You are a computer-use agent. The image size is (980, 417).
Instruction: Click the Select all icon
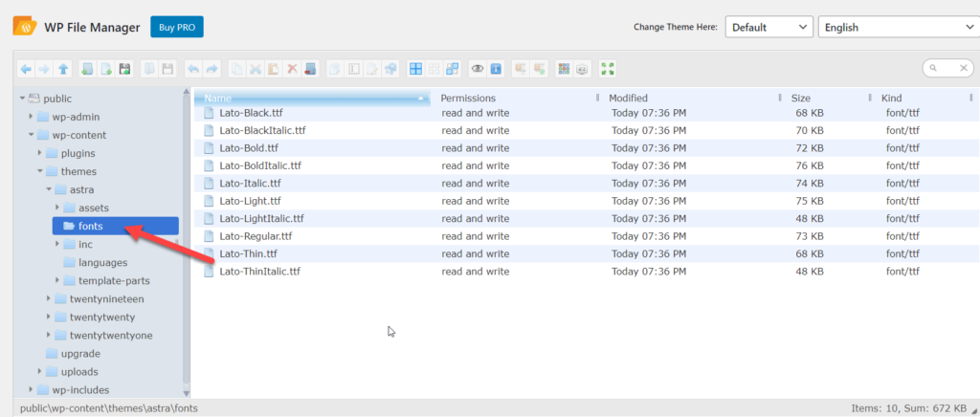click(415, 69)
